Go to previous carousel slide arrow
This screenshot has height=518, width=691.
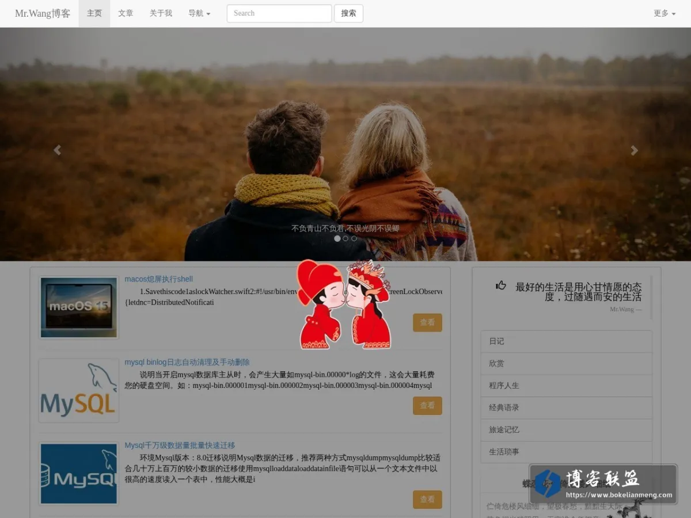click(x=57, y=150)
